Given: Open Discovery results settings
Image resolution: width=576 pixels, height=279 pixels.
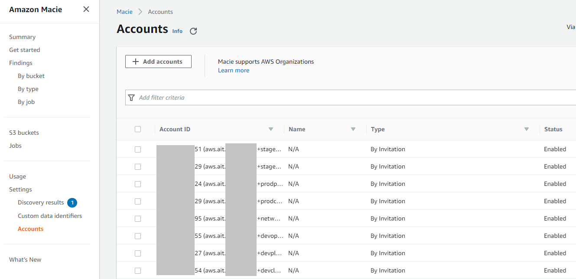Looking at the screenshot, I should 41,202.
